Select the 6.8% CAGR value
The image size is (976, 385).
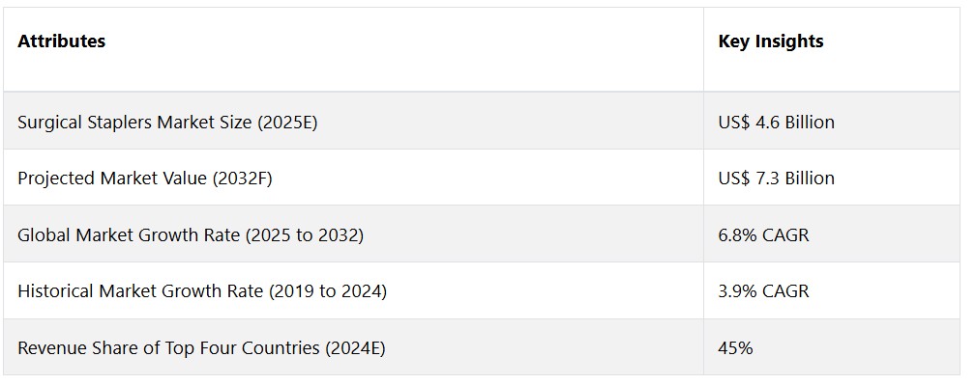(764, 235)
